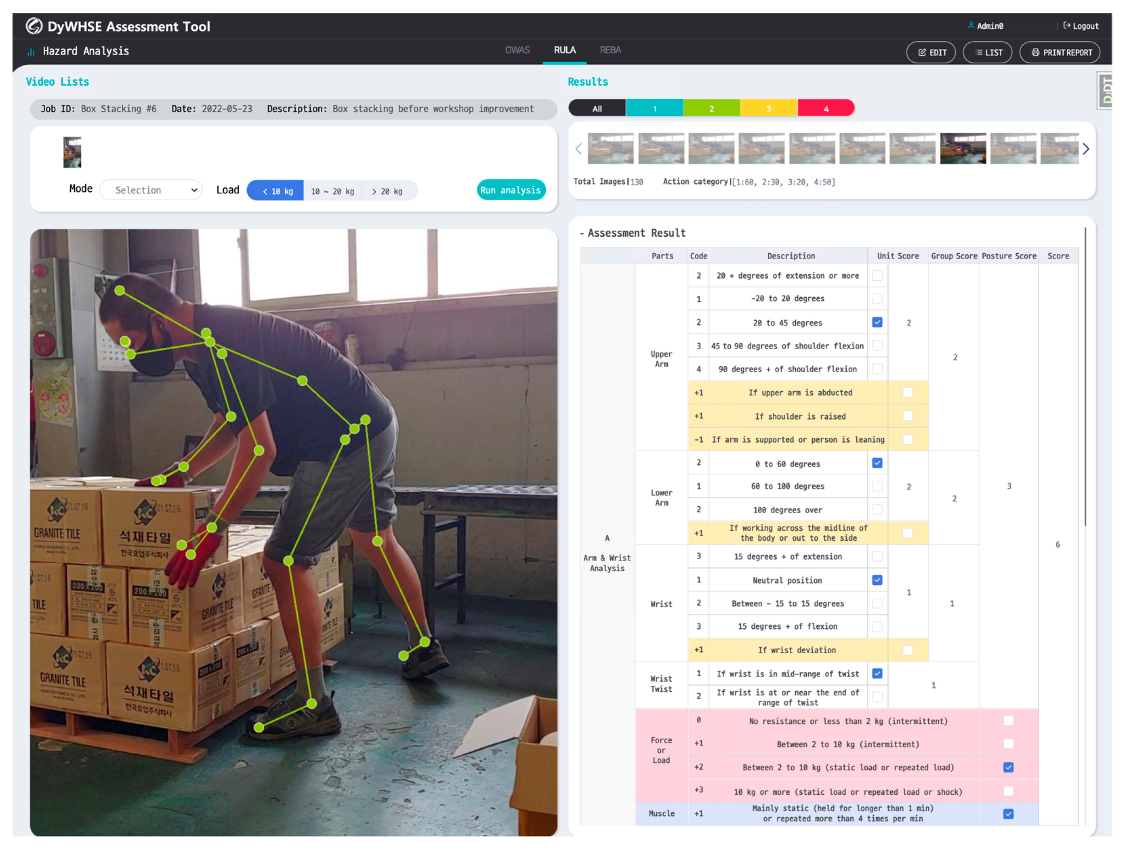Image resolution: width=1124 pixels, height=852 pixels.
Task: Click the EDIT pencil button
Action: [x=931, y=52]
